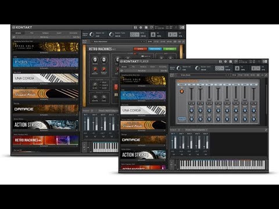Expand Instruments under Damage in Kontakt
Screen dimensions: 279x209
(45, 115)
